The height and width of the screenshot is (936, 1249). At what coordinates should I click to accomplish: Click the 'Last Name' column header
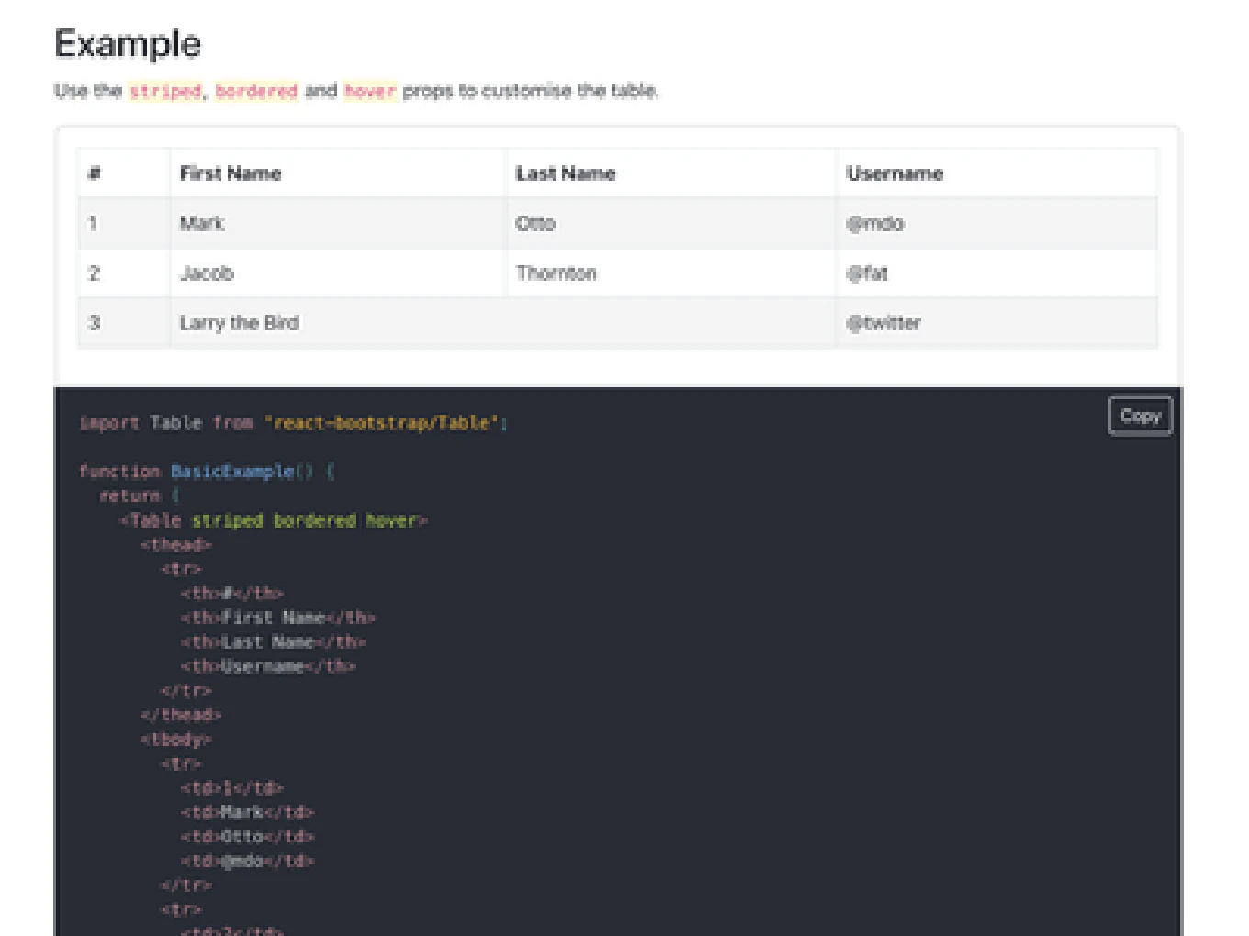671,173
